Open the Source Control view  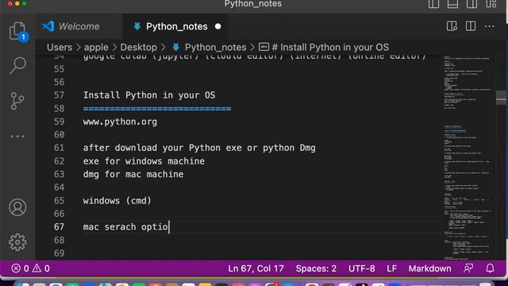[x=17, y=101]
